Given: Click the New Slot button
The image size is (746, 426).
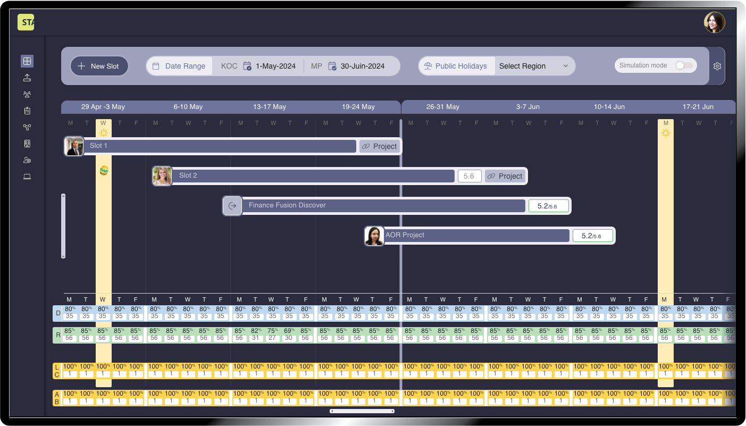Looking at the screenshot, I should 99,66.
